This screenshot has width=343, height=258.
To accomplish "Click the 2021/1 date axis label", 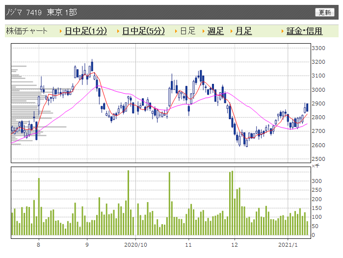I will coord(288,245).
